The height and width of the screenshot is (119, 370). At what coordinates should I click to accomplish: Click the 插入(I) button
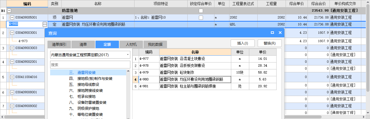click(243, 43)
